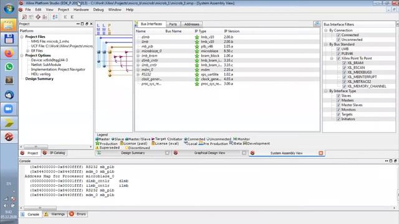Toggle the PLBV46 checkbox

coord(339,54)
